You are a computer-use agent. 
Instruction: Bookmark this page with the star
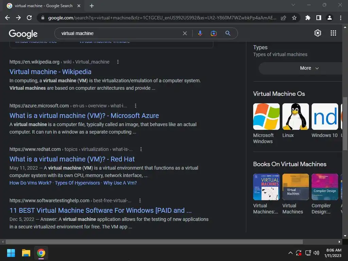pyautogui.click(x=294, y=18)
